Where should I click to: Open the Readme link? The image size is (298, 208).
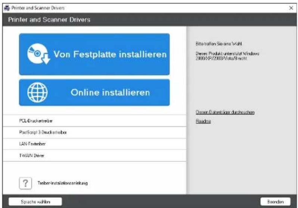click(x=203, y=121)
